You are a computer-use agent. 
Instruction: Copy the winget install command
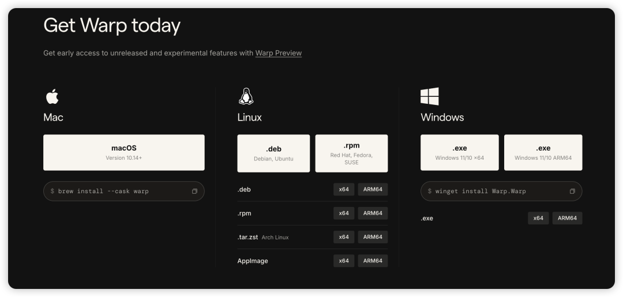(x=572, y=191)
